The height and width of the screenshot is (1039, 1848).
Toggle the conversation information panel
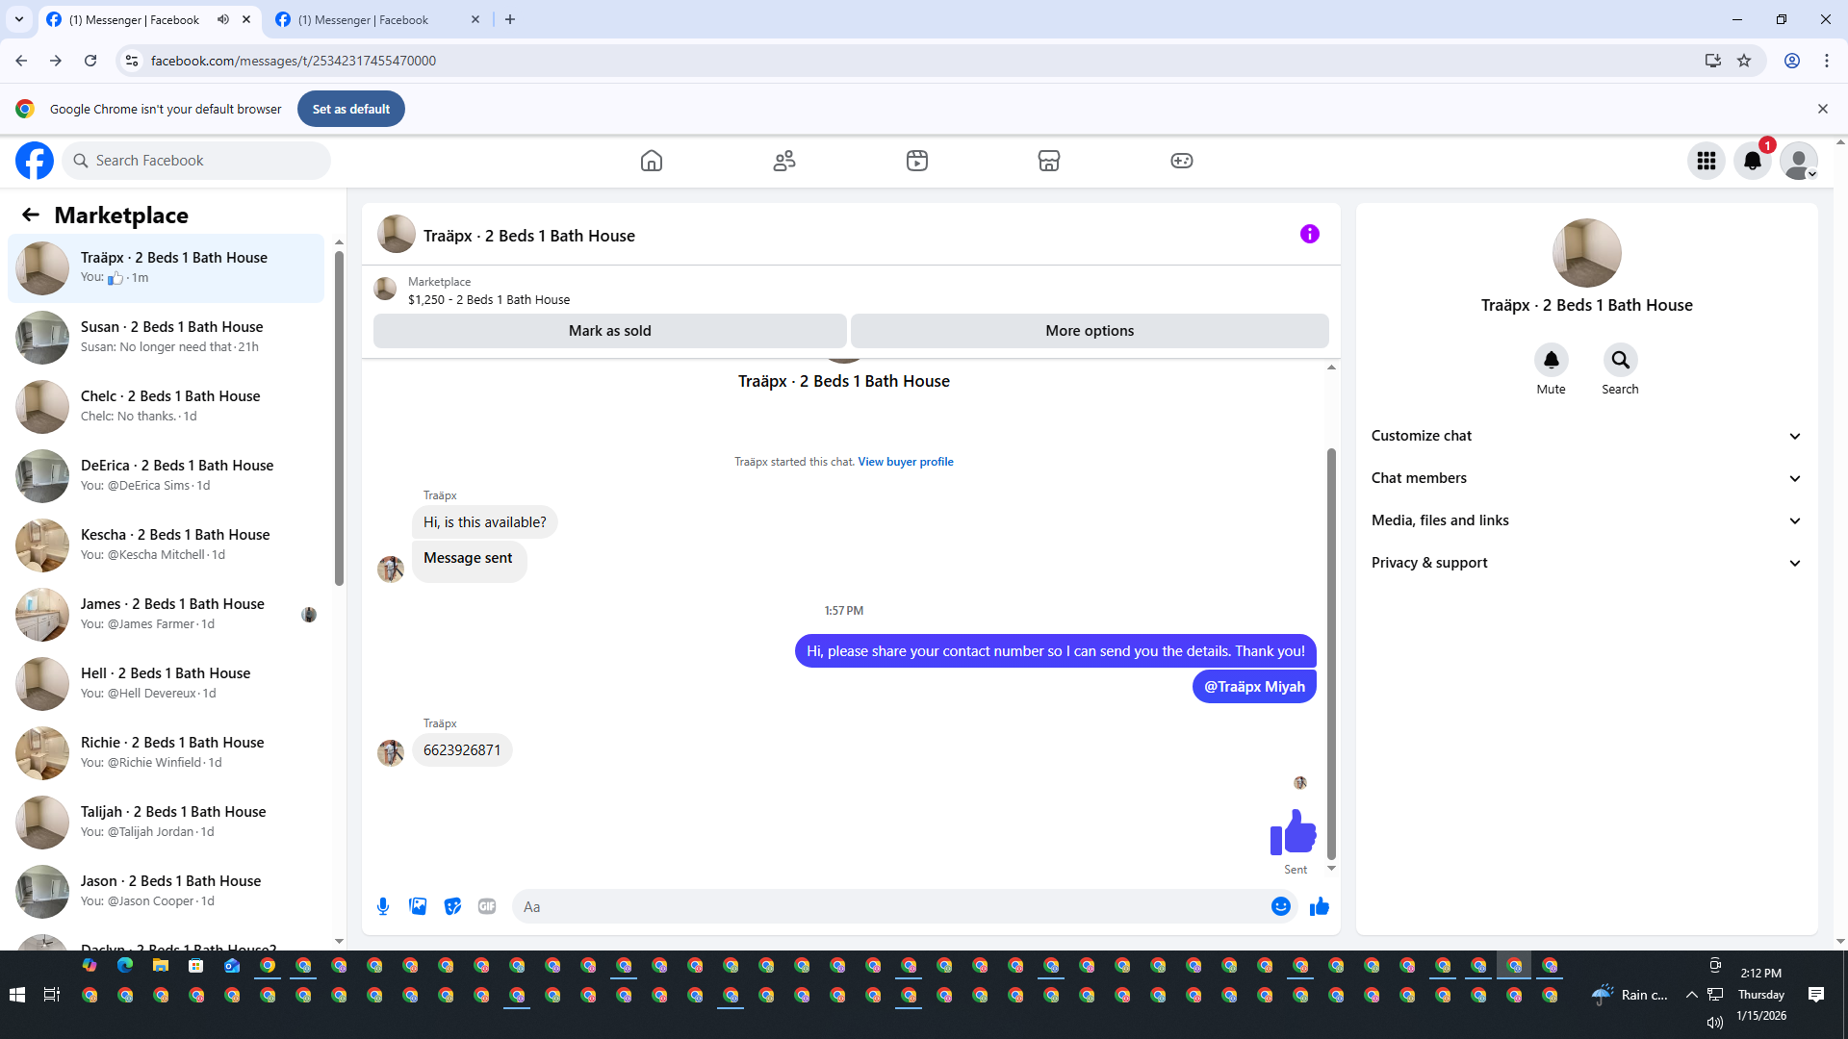pos(1309,234)
